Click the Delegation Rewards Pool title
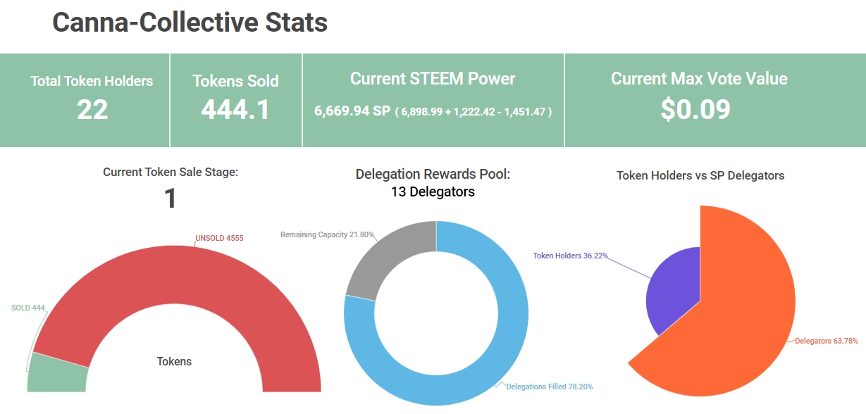 click(x=433, y=174)
